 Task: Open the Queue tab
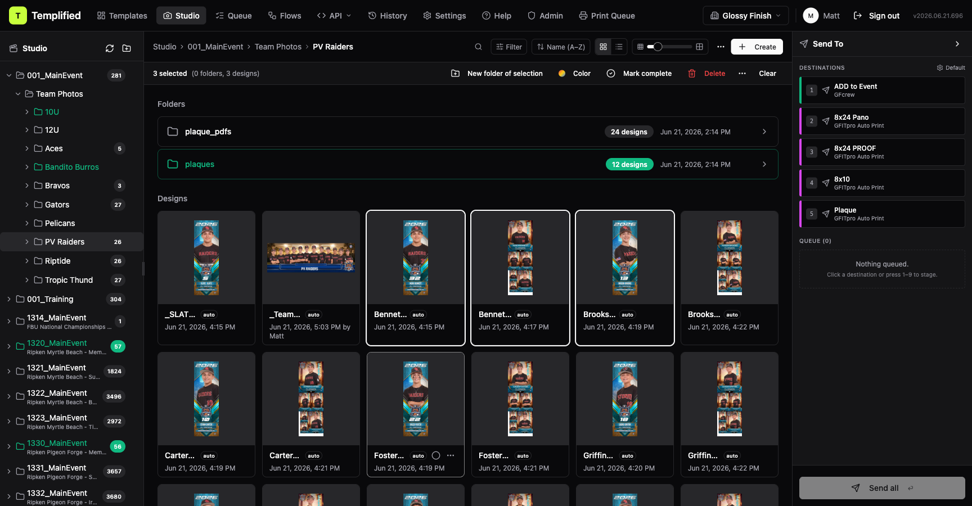233,16
